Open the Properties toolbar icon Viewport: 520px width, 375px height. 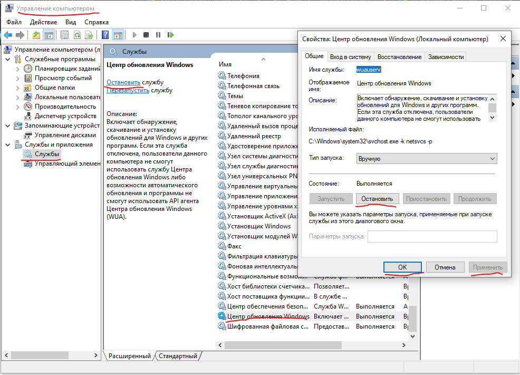pyautogui.click(x=65, y=35)
